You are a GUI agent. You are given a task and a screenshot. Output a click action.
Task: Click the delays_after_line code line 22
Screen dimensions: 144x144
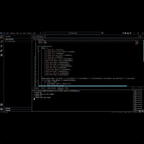pyautogui.click(x=88, y=78)
